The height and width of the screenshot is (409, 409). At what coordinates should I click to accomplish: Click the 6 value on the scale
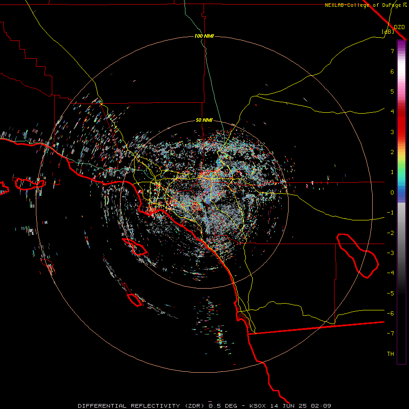(x=392, y=71)
